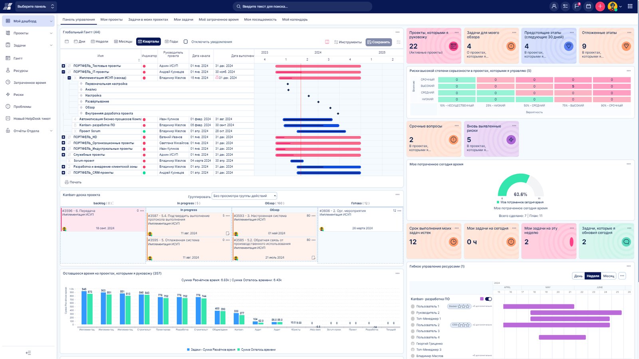Select the Пользователь 1 radio circle
This screenshot has width=639, height=359.
coord(413,307)
